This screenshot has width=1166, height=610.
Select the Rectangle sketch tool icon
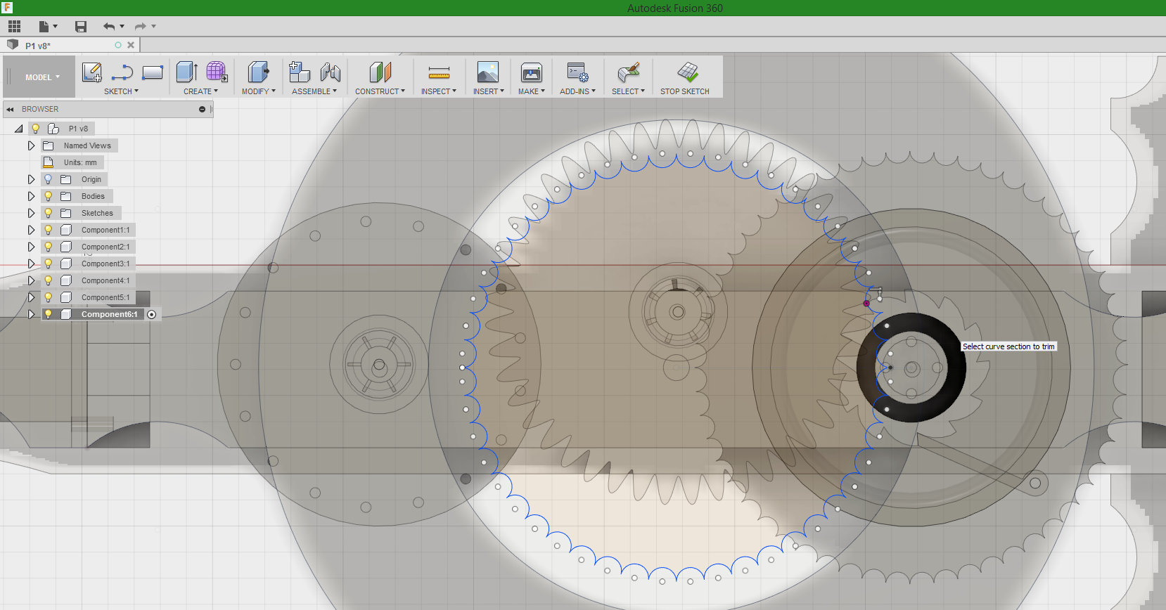(x=153, y=72)
